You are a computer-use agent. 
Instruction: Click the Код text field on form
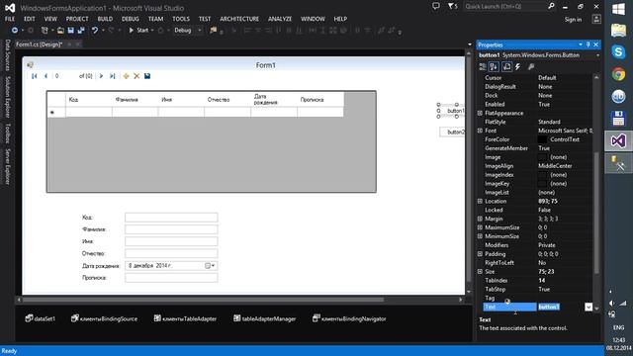[x=171, y=218]
